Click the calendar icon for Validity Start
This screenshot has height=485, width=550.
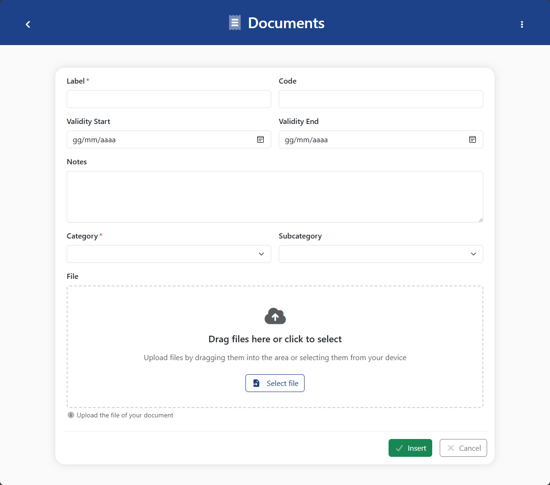pos(260,139)
